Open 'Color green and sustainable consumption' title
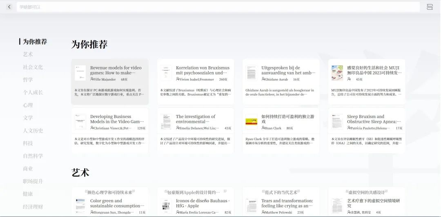 (x=117, y=203)
